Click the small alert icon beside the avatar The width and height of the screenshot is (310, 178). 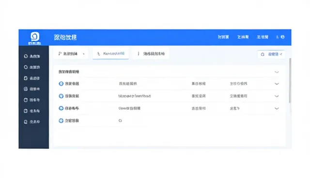277,37
